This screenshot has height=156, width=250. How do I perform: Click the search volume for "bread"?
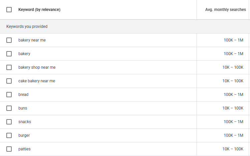[233, 95]
